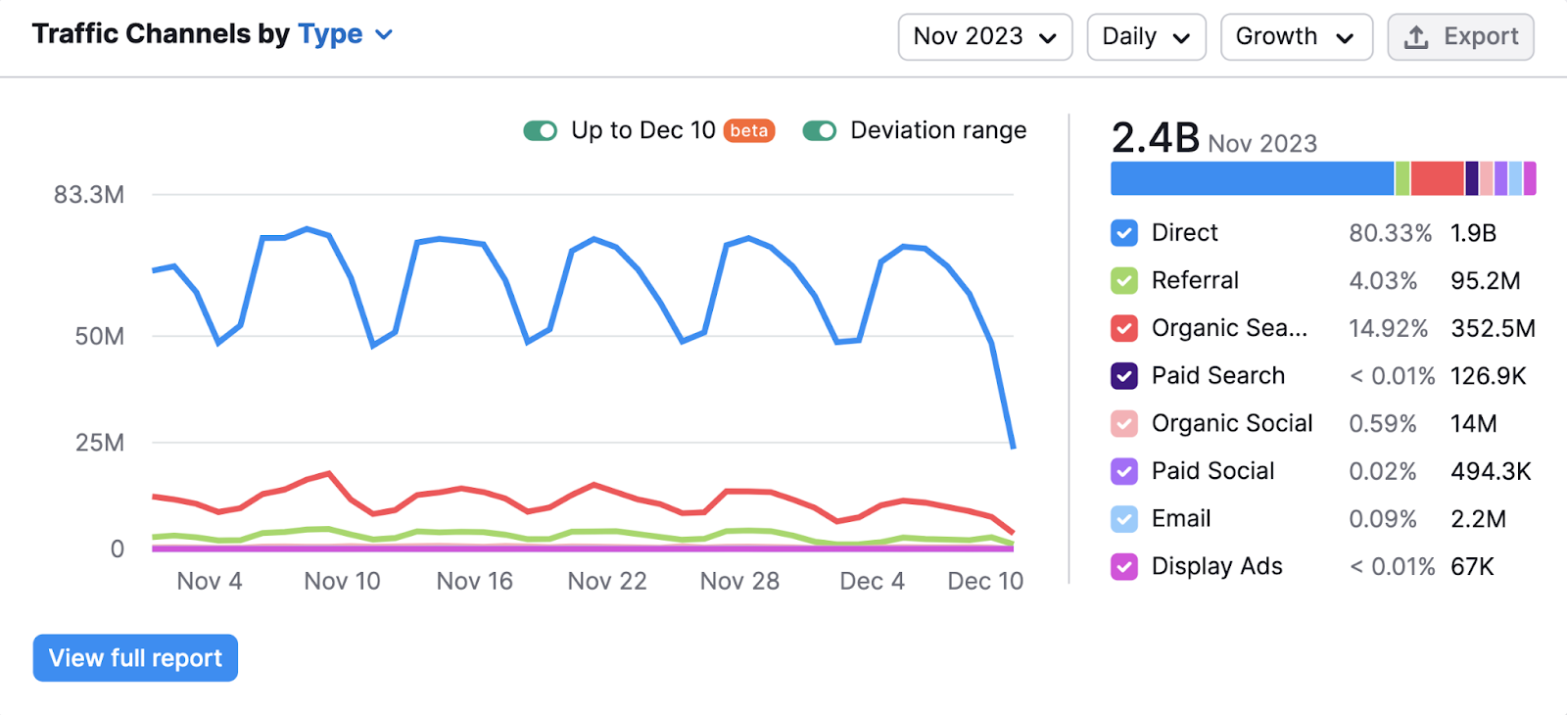
Task: Disable the Deviation range toggle
Action: tap(820, 131)
